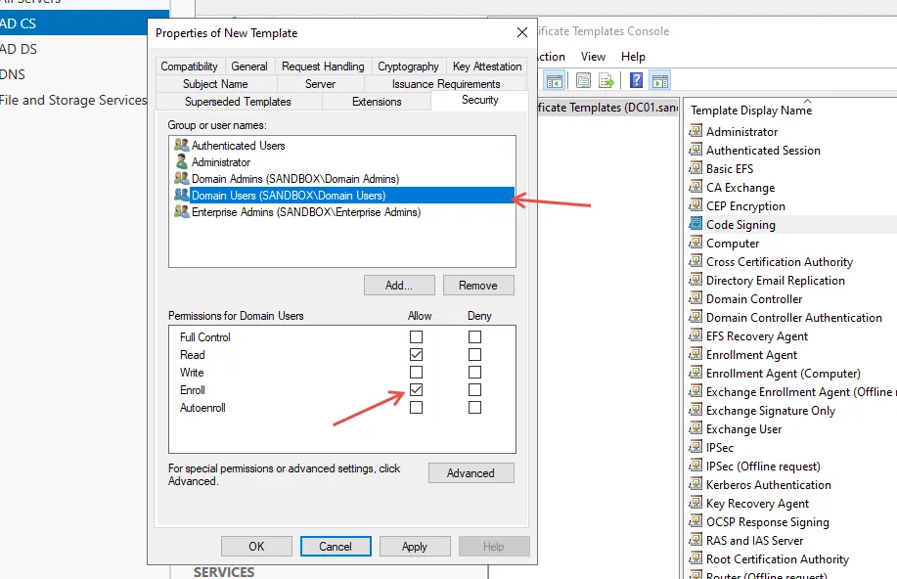Screen dimensions: 897x579
Task: Click the EFS Recovery Agent template icon
Action: [695, 336]
